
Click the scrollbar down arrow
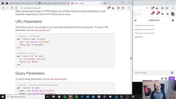tap(131, 93)
